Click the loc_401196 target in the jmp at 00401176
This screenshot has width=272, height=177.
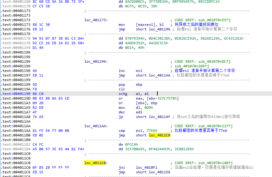coord(160,29)
